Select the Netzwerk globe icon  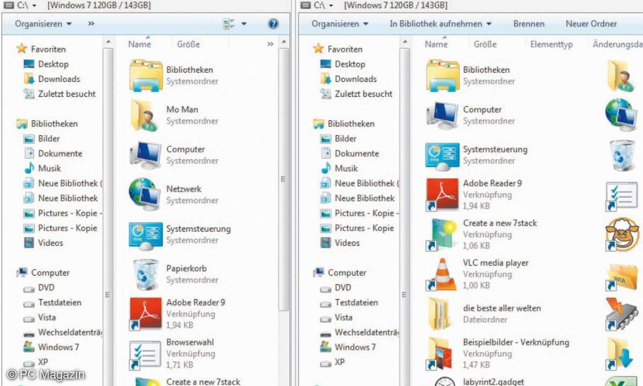click(x=145, y=195)
